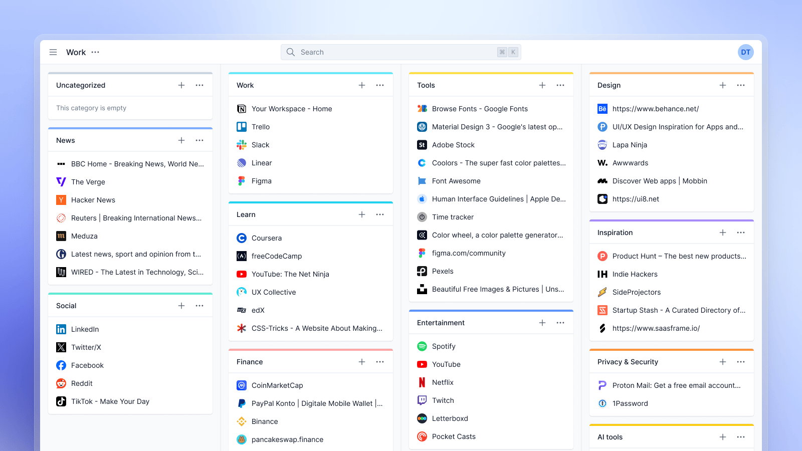Click the Reddit favicon icon
The image size is (802, 451).
pos(61,383)
